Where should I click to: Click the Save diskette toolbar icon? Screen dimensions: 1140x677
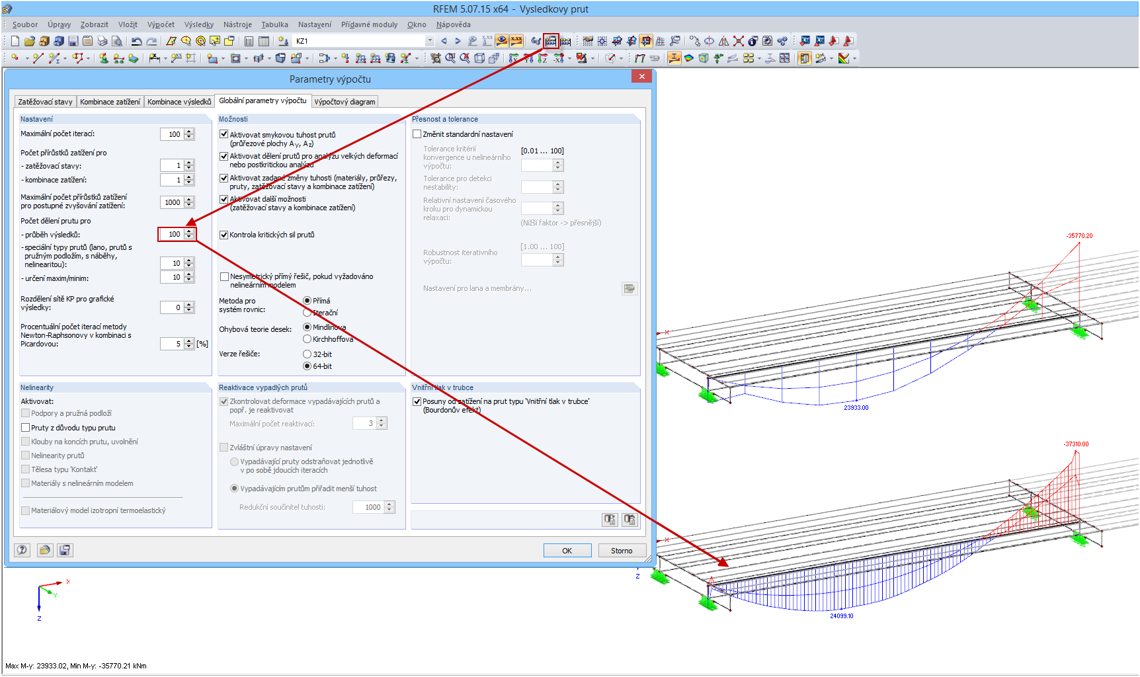click(x=73, y=41)
